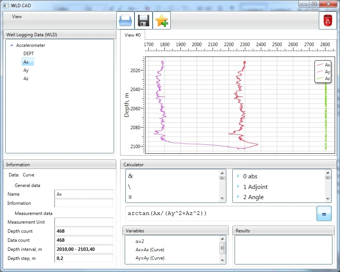Click the WLD CAD window title bar icon
340x272 pixels.
6,5
